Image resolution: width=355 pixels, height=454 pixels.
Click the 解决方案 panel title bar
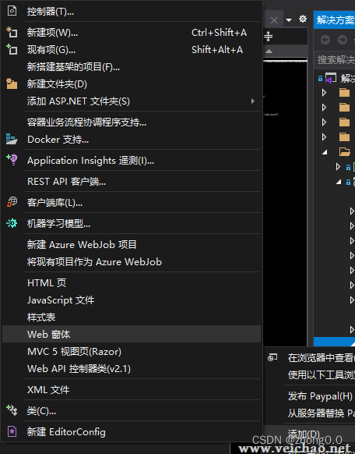pos(334,20)
